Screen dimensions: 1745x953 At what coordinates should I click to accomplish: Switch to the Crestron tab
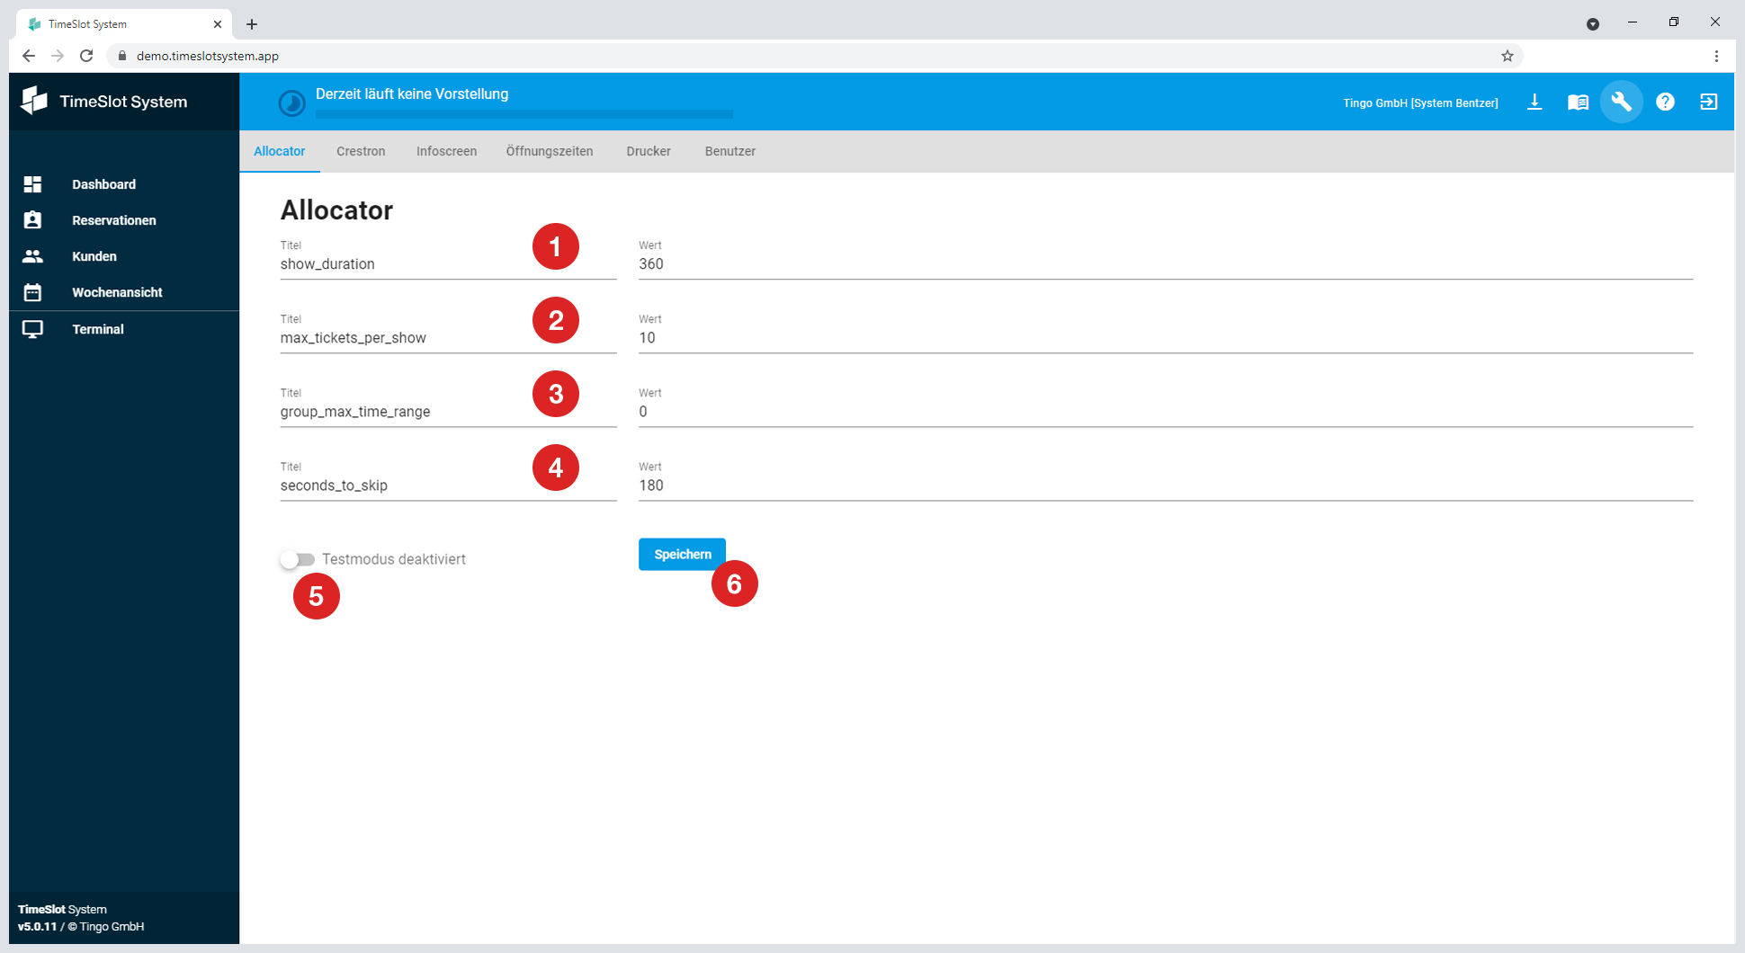[x=361, y=151]
